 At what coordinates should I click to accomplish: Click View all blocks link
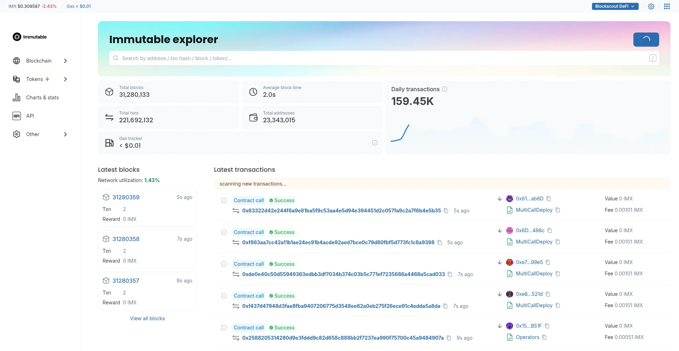[147, 318]
